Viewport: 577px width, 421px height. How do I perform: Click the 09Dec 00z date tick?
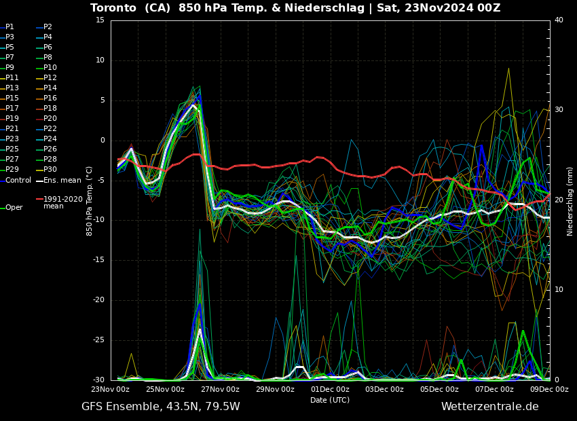coord(548,389)
